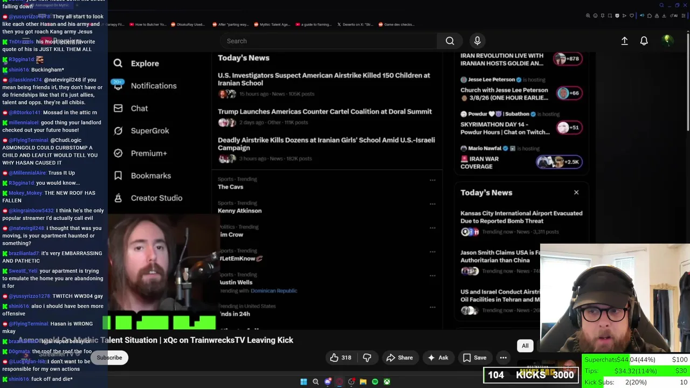The width and height of the screenshot is (690, 388).
Task: Dislike the video with thumbs down
Action: click(x=367, y=358)
